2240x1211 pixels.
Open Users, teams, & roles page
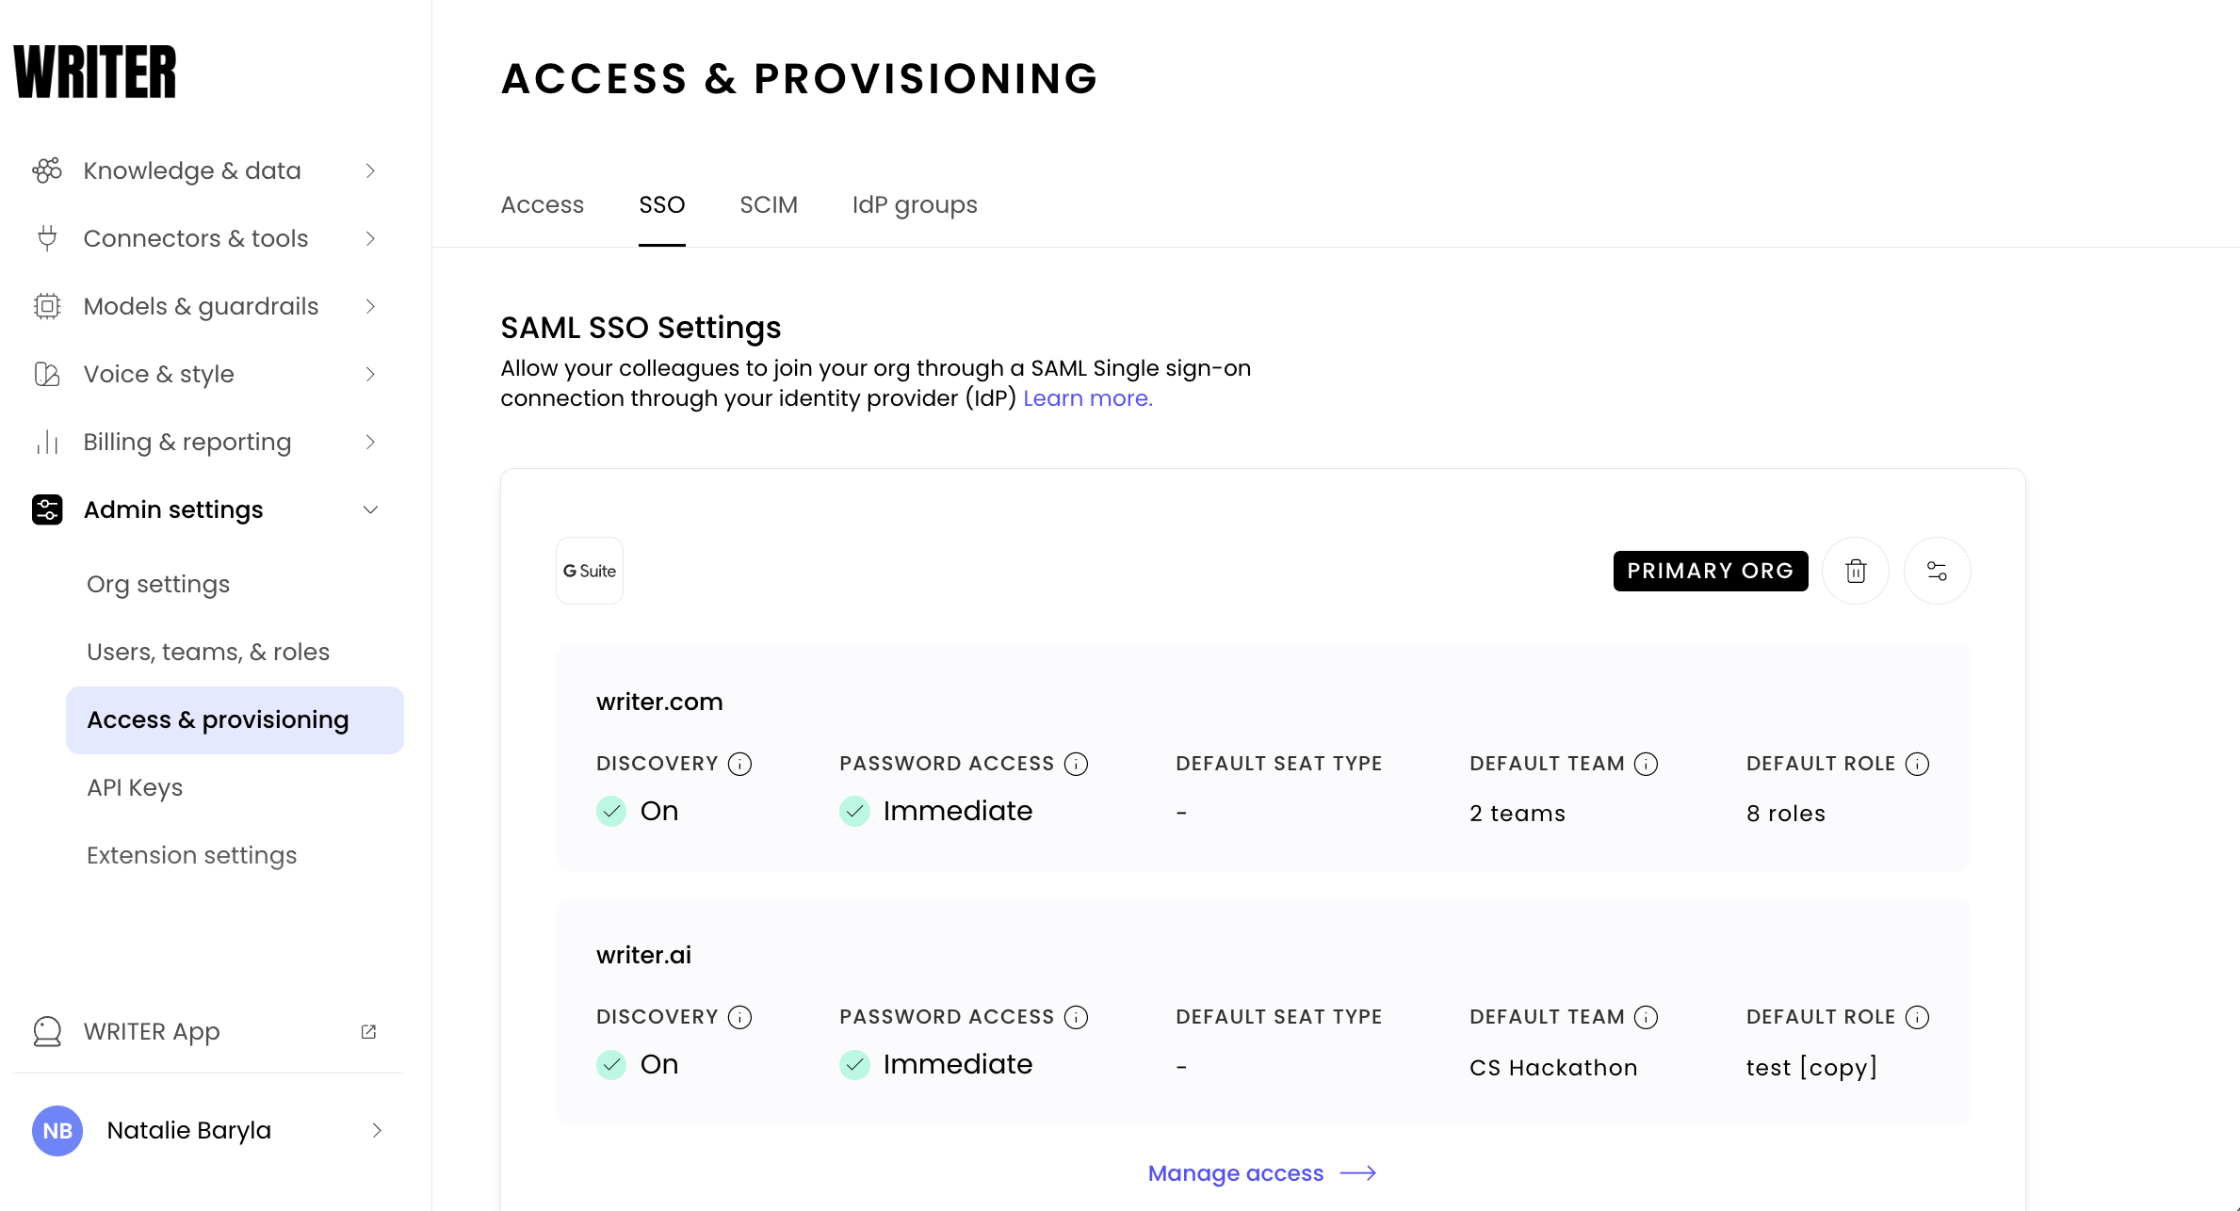(208, 652)
